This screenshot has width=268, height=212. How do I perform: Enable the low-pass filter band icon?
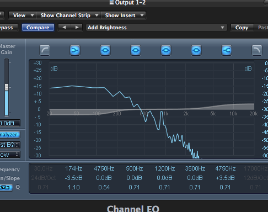click(x=257, y=50)
